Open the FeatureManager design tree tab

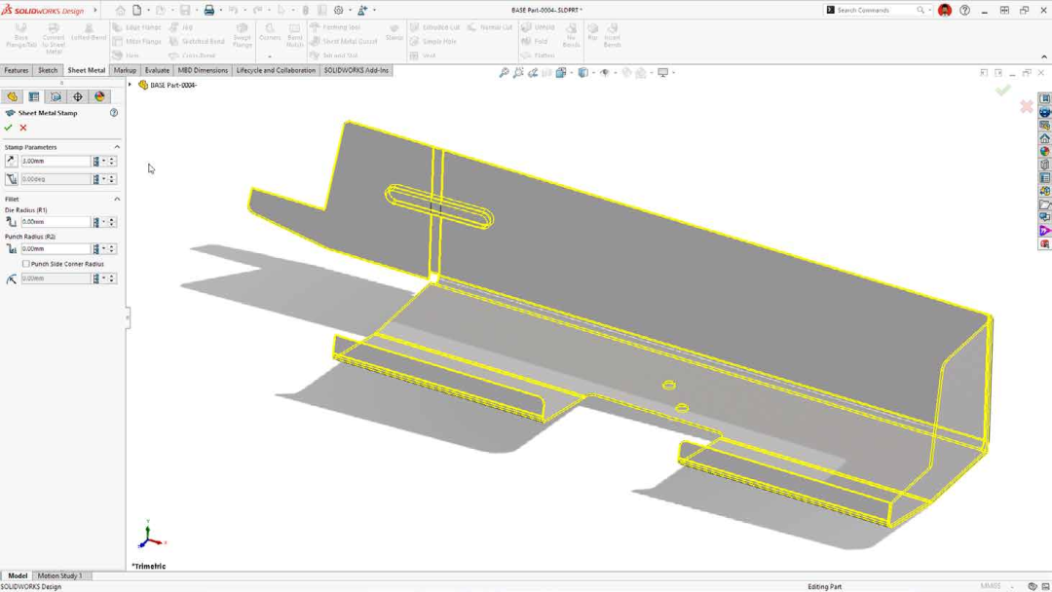12,97
